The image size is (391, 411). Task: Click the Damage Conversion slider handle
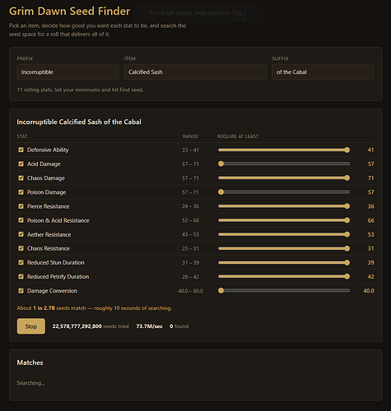pos(221,290)
